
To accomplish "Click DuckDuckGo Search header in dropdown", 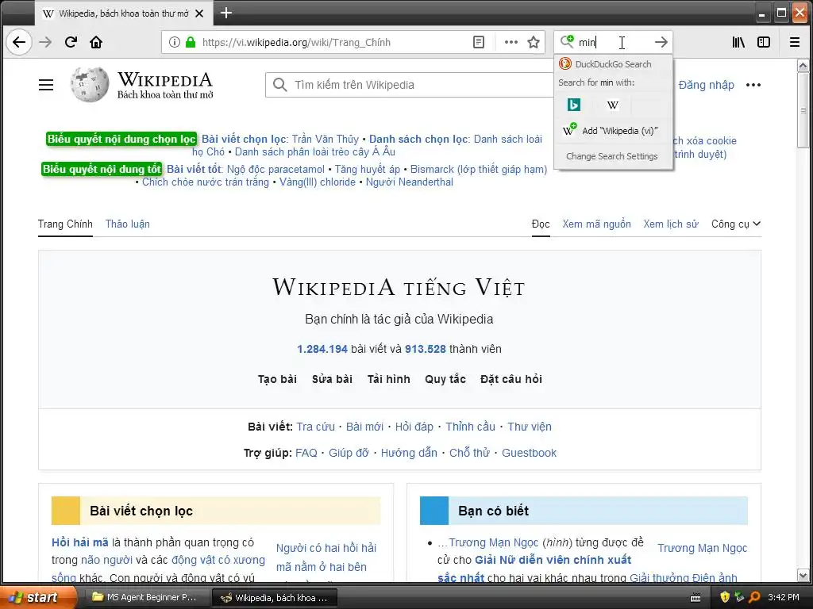I will pos(613,64).
